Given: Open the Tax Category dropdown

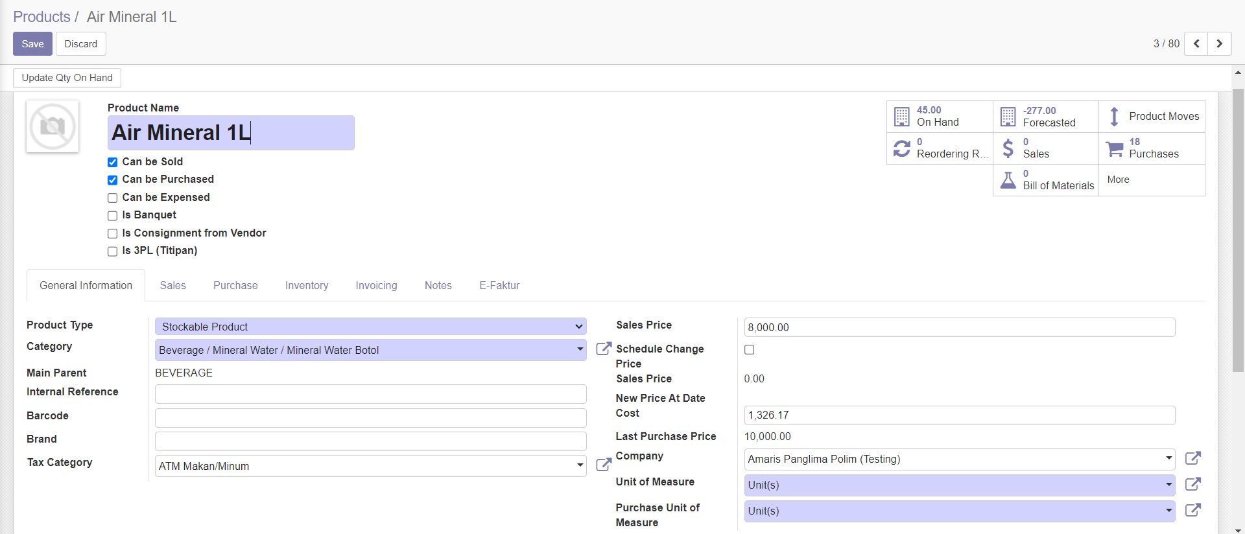Looking at the screenshot, I should (x=370, y=466).
